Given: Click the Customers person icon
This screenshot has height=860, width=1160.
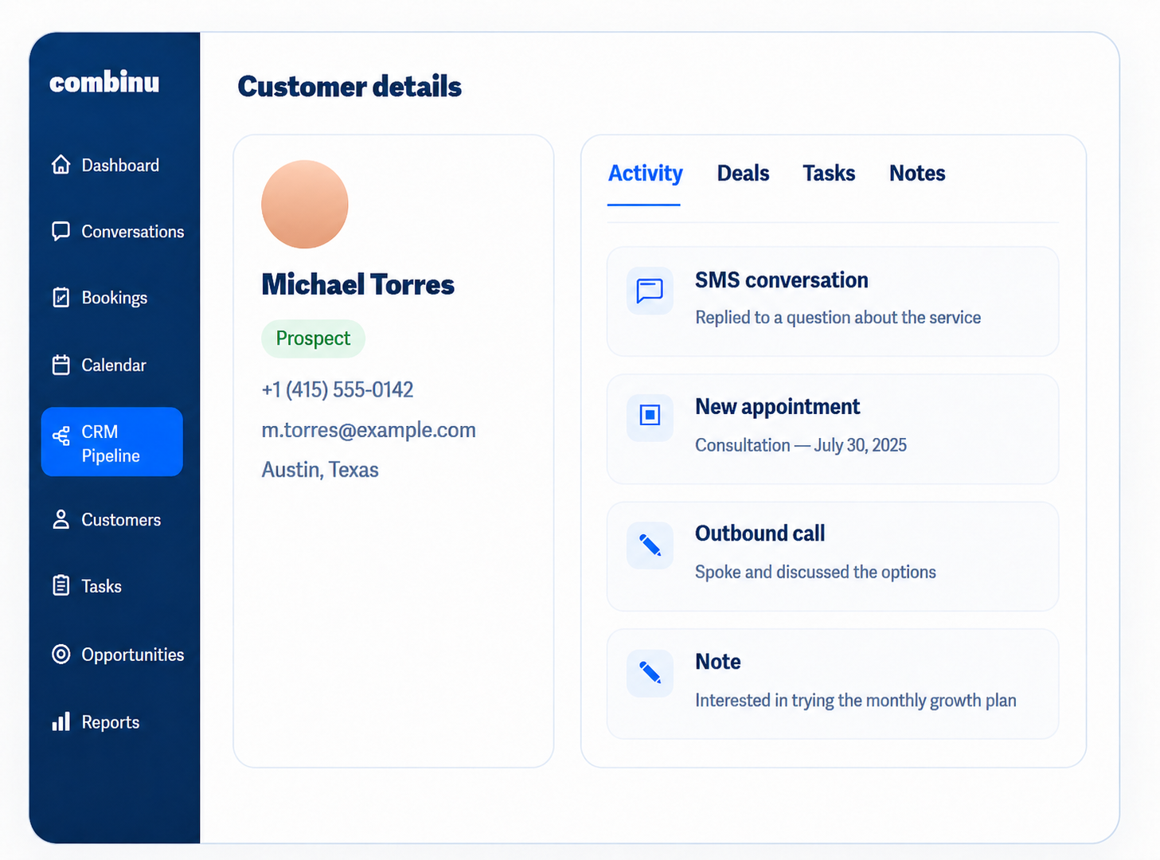Looking at the screenshot, I should (61, 519).
